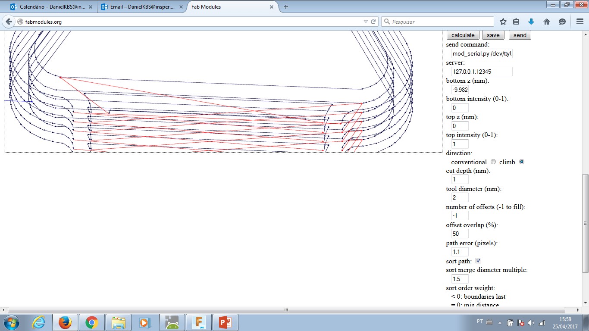This screenshot has width=589, height=331.
Task: Select the climb direction radio button
Action: 522,162
